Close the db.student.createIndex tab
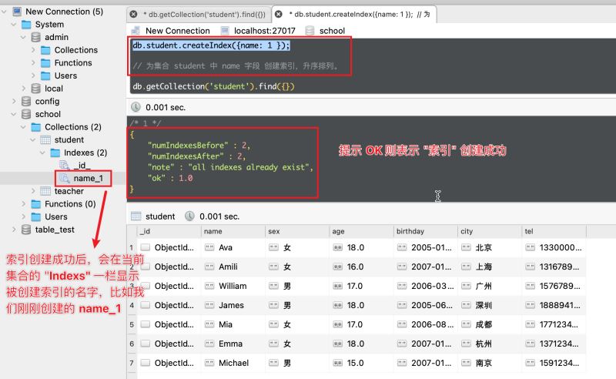 [279, 14]
